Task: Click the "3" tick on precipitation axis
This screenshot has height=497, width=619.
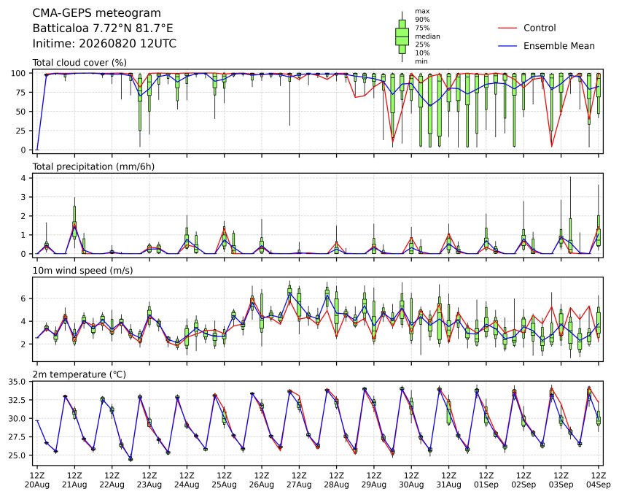Action: point(23,197)
